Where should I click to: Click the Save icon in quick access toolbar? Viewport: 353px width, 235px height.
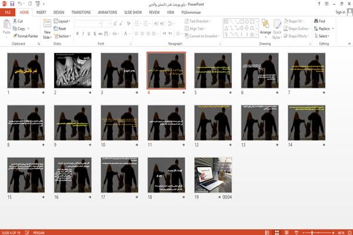tap(12, 4)
